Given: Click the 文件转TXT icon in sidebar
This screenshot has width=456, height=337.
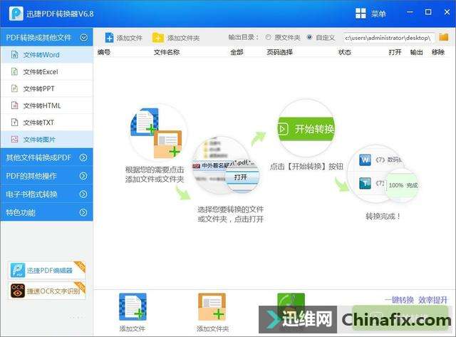Looking at the screenshot, I should pos(14,122).
